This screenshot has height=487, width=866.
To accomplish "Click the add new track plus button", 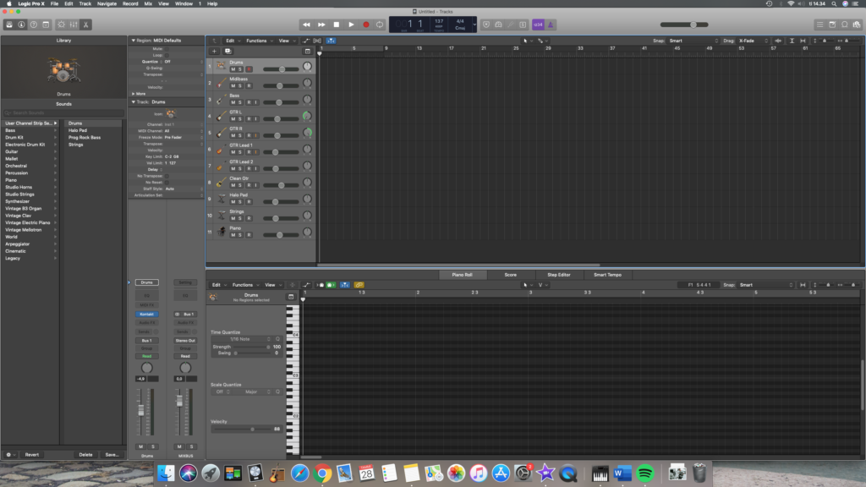I will pyautogui.click(x=214, y=52).
